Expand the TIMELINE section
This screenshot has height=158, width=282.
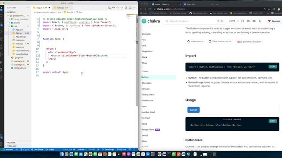pos(11,146)
